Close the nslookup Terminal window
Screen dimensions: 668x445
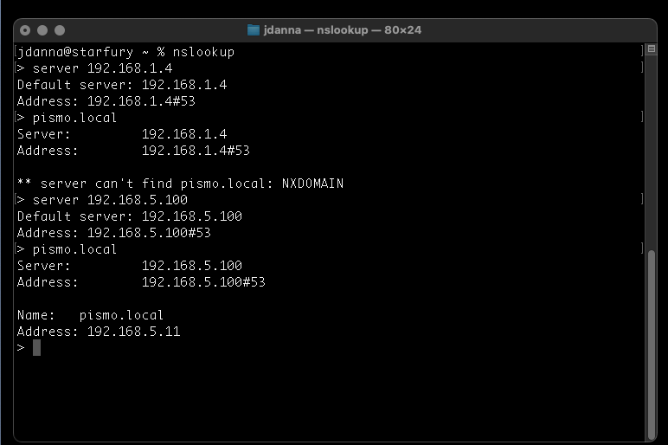[x=25, y=30]
